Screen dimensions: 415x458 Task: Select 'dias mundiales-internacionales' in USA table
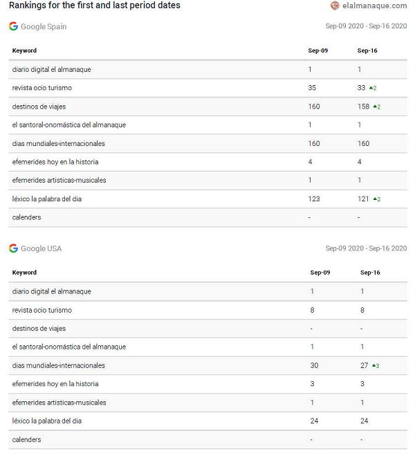coord(58,365)
